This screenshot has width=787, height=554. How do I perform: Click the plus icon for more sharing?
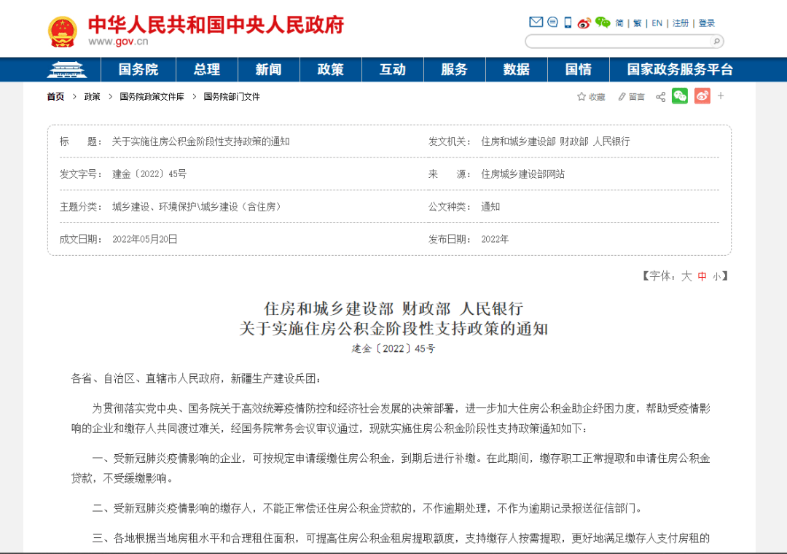click(x=721, y=95)
